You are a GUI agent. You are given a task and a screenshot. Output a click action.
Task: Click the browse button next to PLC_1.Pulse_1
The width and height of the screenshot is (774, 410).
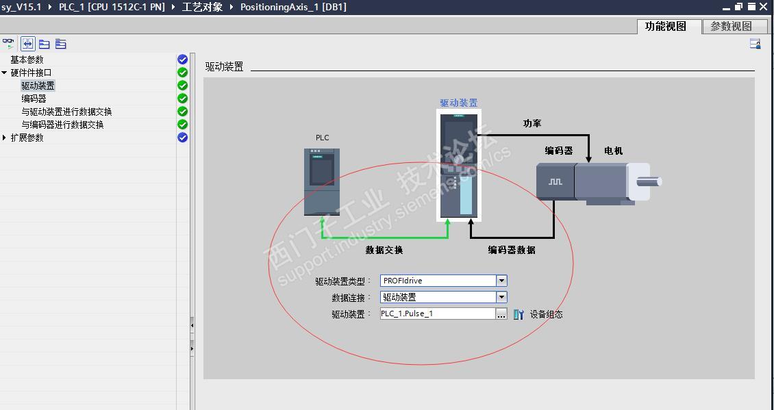[x=501, y=313]
